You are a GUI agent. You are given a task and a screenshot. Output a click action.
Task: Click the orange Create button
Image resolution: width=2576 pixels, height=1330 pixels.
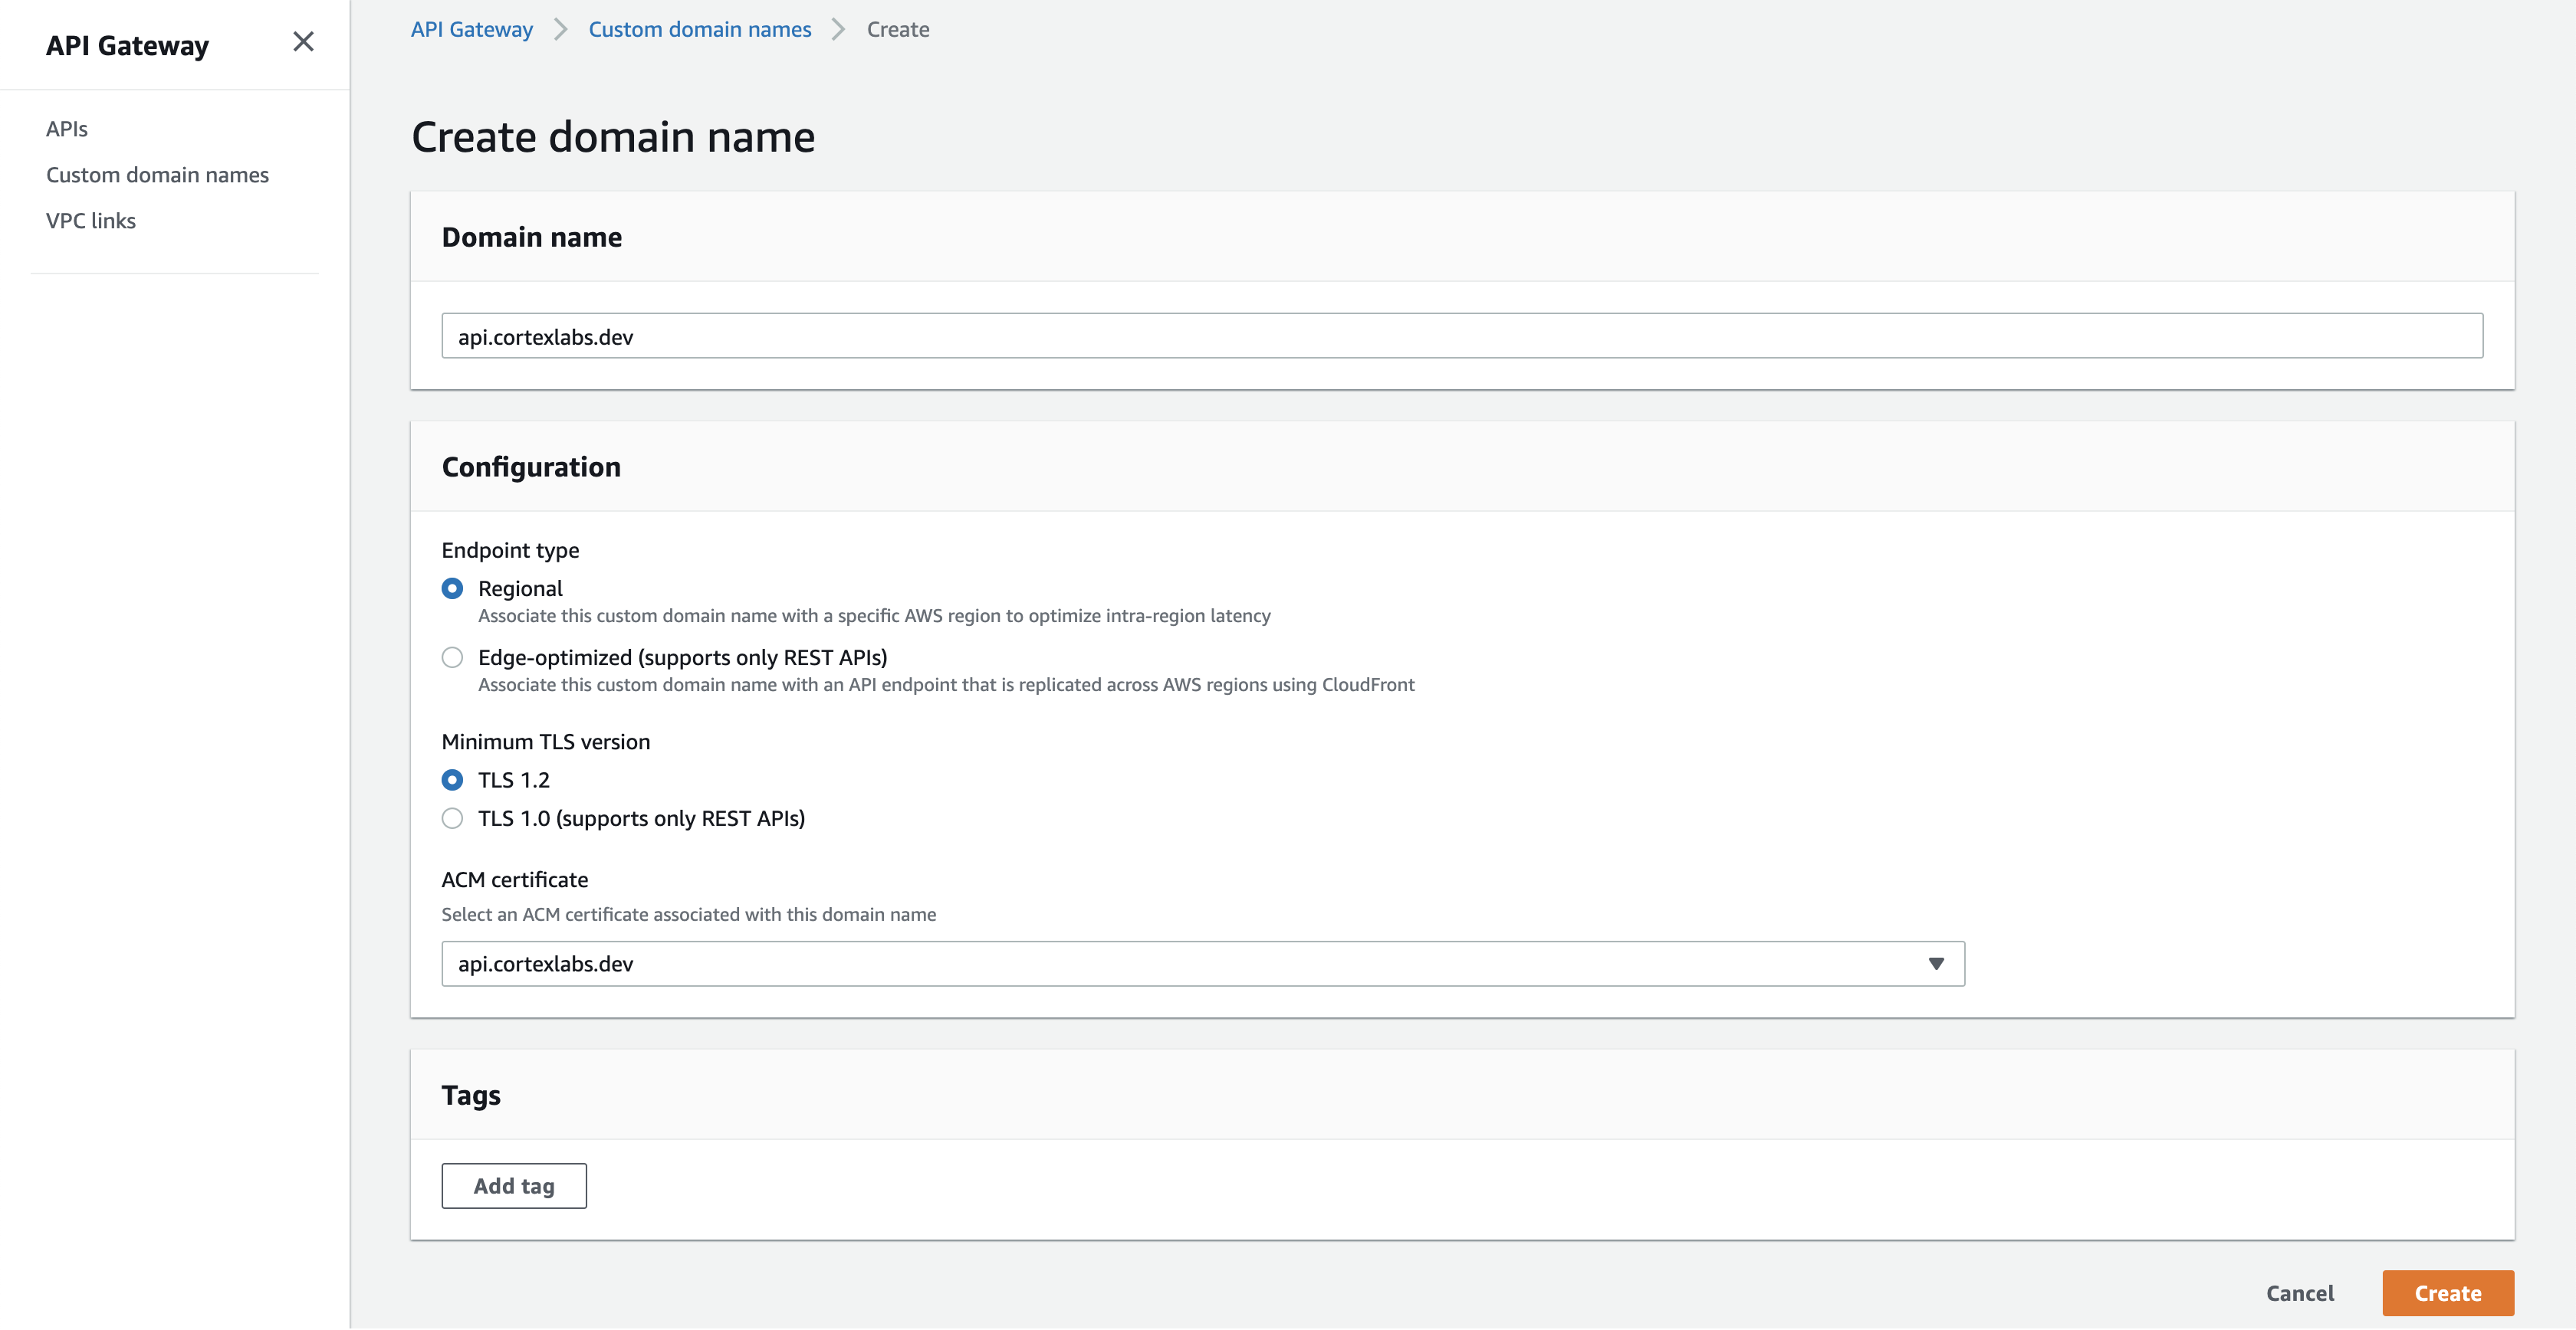coord(2446,1293)
